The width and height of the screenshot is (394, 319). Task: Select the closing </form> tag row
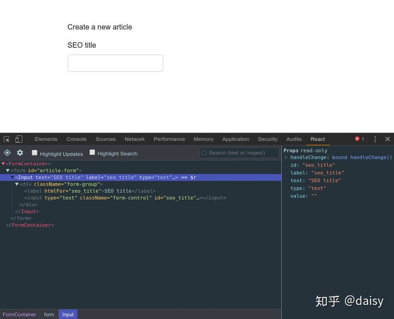(x=21, y=218)
